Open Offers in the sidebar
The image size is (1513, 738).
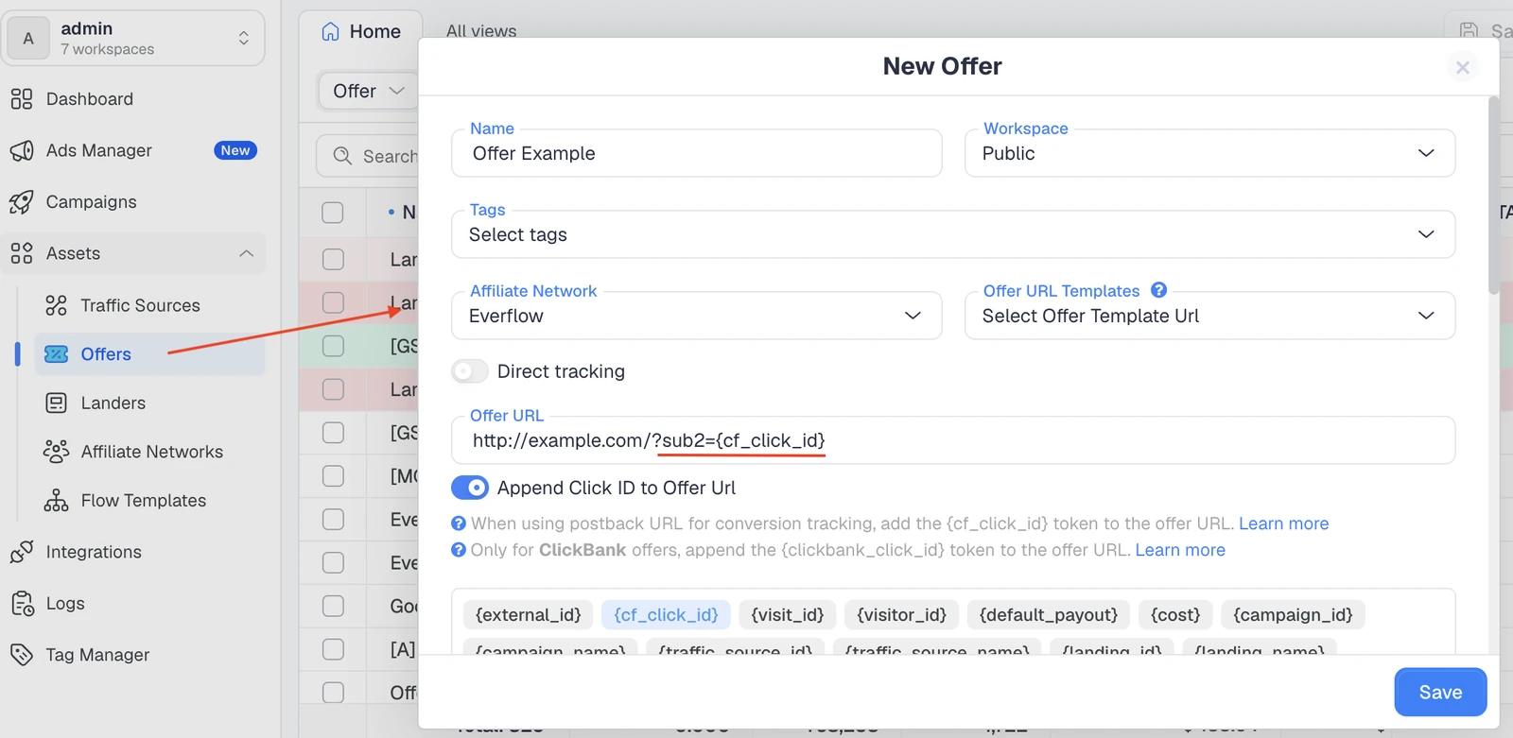[149, 354]
